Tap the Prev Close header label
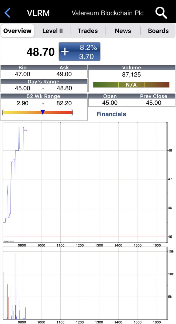The image size is (176, 324). (x=154, y=96)
